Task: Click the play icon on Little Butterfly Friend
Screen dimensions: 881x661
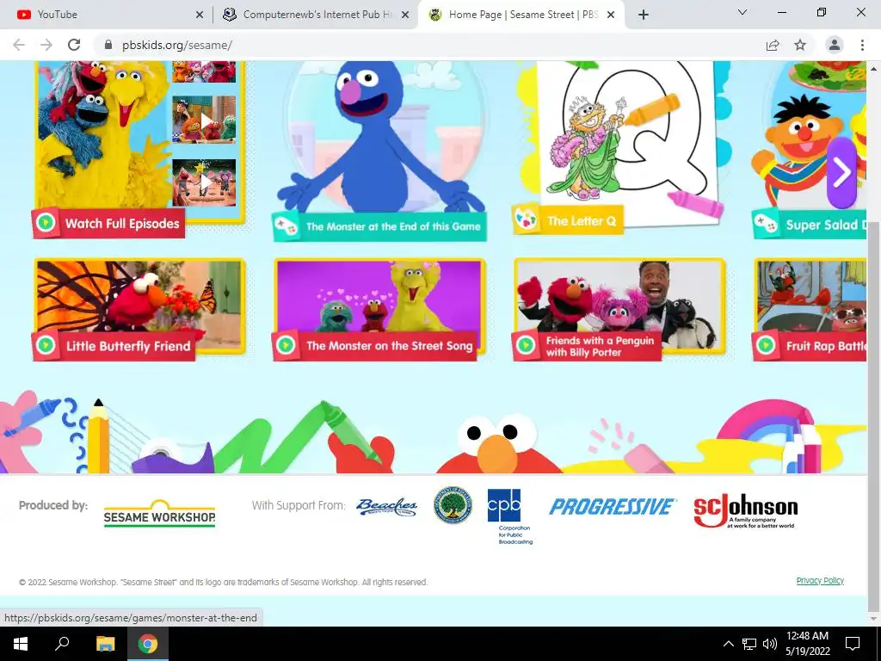Action: 46,345
